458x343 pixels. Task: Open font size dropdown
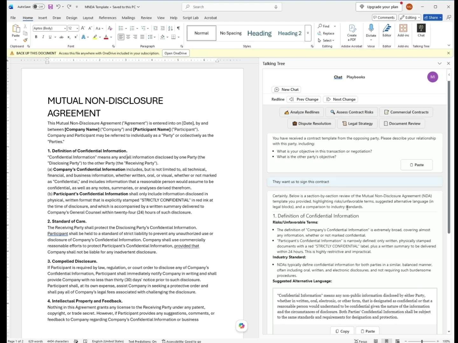(77, 28)
